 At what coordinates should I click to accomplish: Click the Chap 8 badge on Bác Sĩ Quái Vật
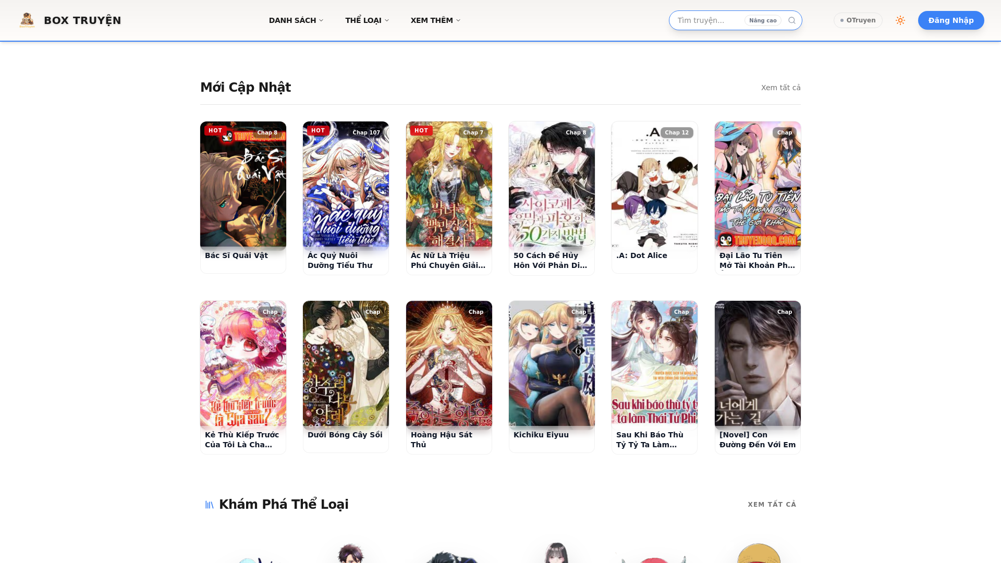(x=267, y=133)
